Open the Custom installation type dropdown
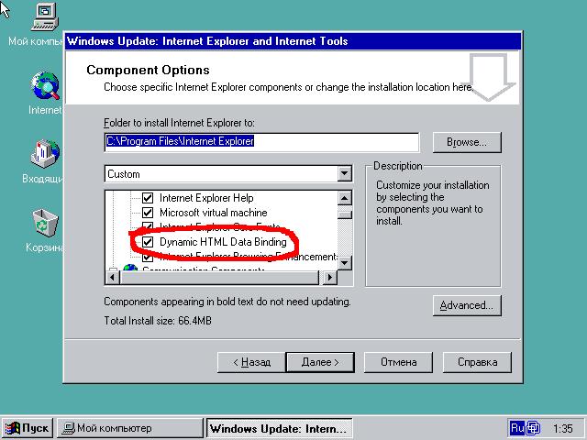The height and width of the screenshot is (440, 587). (x=344, y=174)
